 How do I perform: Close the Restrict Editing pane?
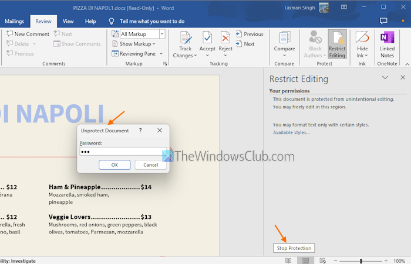point(403,77)
